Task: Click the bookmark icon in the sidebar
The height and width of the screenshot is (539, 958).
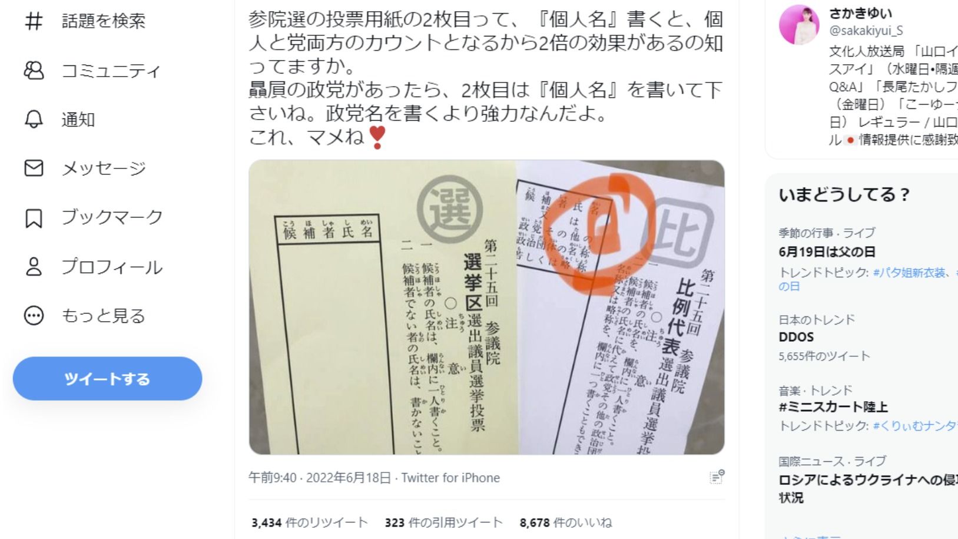Action: [x=34, y=218]
